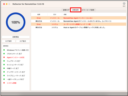Select 中継サーバ: 完了 item
This screenshot has width=128, height=96.
click(x=13, y=68)
